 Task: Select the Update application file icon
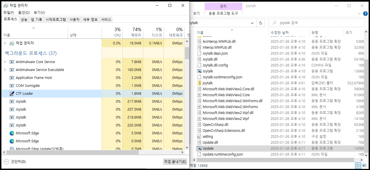click(x=199, y=149)
